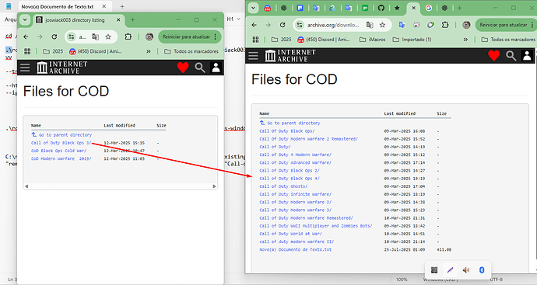The width and height of the screenshot is (537, 285).
Task: Show hidden bookmarks chevron in right bookmarks bar
Action: pos(465,40)
